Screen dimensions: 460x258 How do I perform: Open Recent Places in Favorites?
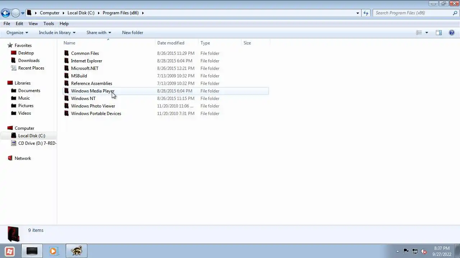click(31, 68)
